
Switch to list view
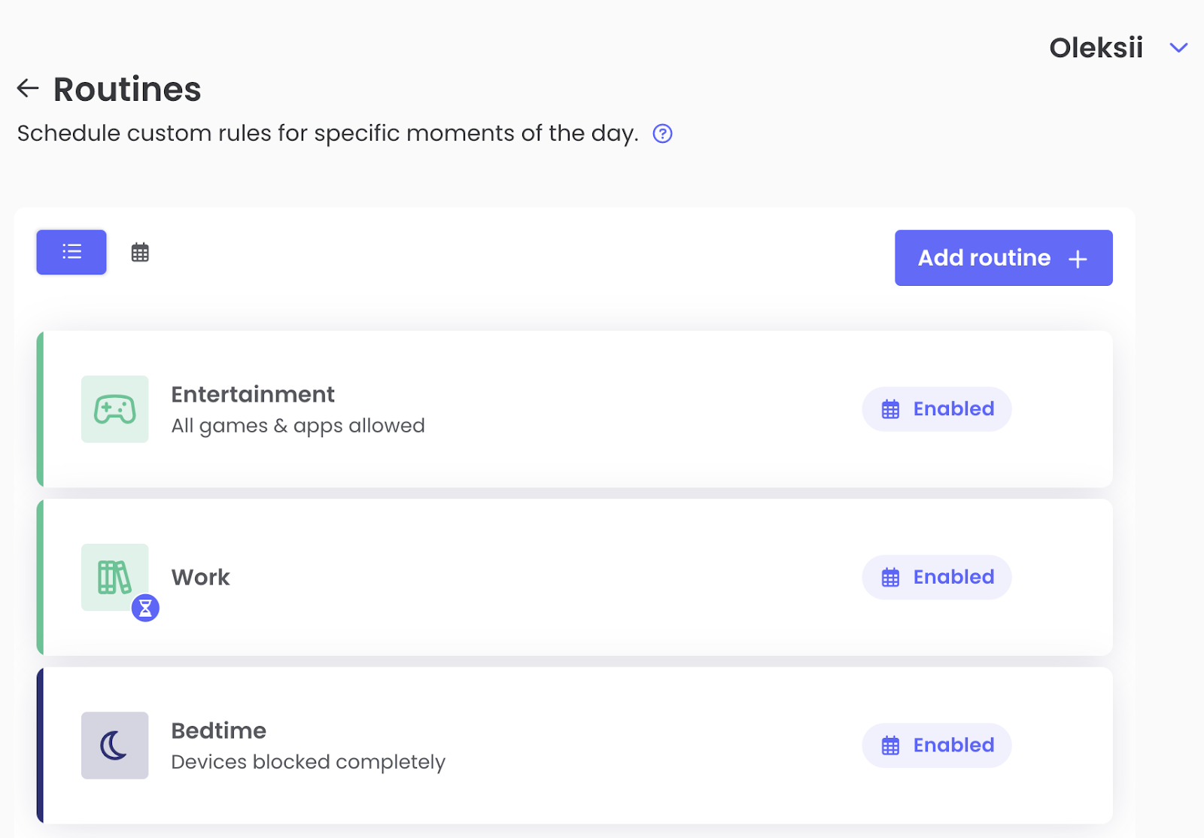tap(71, 252)
